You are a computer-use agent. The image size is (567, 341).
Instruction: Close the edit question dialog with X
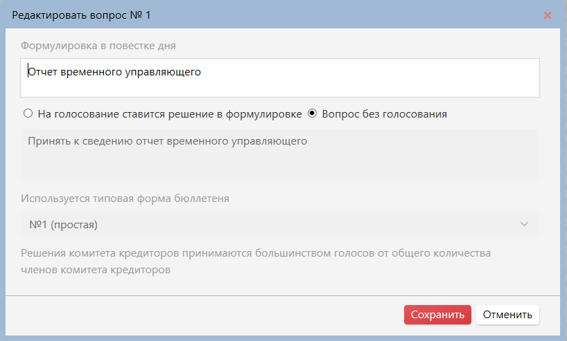(548, 15)
